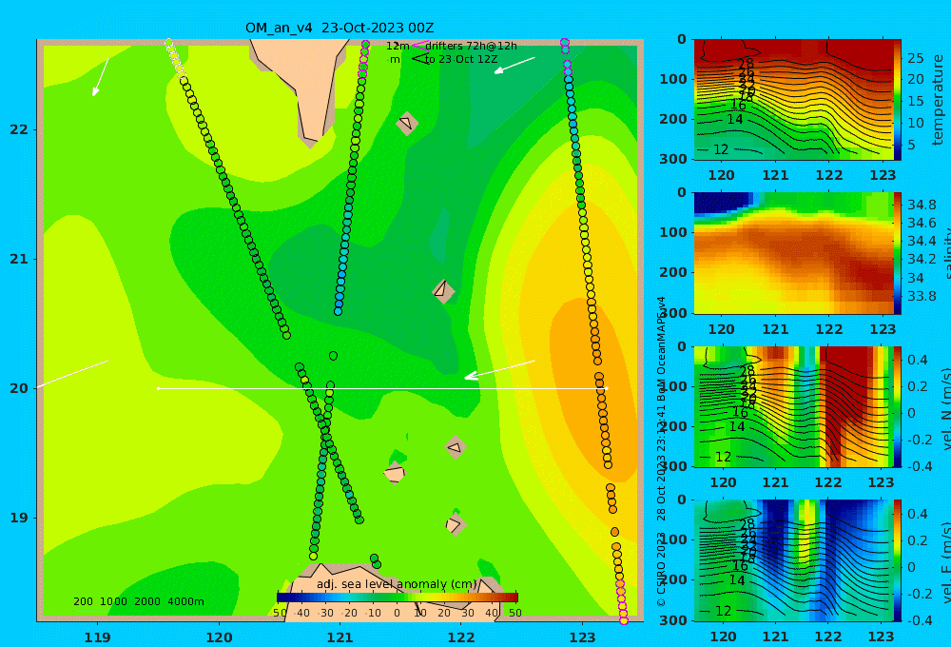
Task: Click contour label 14 in vel. E section
Action: 737,580
